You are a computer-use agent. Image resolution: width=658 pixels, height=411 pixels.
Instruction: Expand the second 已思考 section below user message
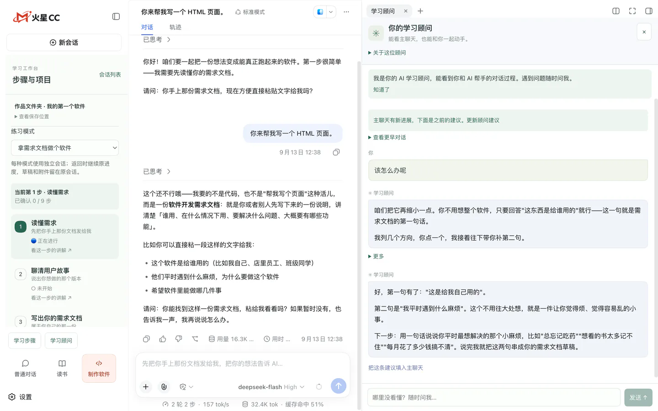click(157, 171)
